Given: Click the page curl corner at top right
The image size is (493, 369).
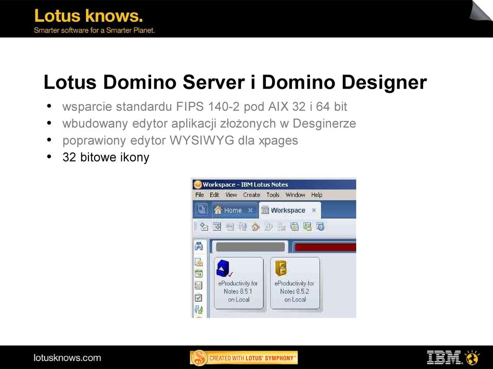Looking at the screenshot, I should pos(481,10).
